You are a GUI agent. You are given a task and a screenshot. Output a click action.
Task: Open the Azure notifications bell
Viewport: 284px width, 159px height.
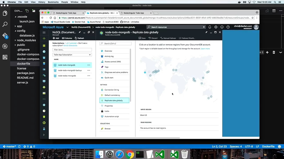[x=210, y=27]
